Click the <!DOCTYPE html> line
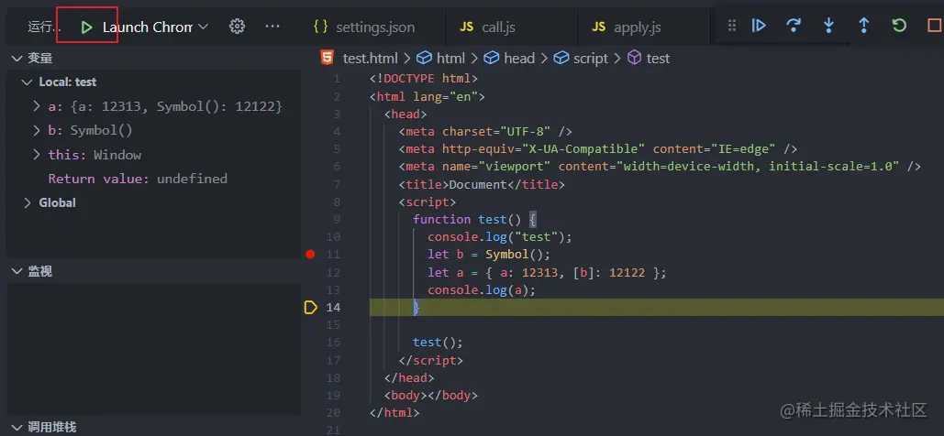 [x=424, y=79]
